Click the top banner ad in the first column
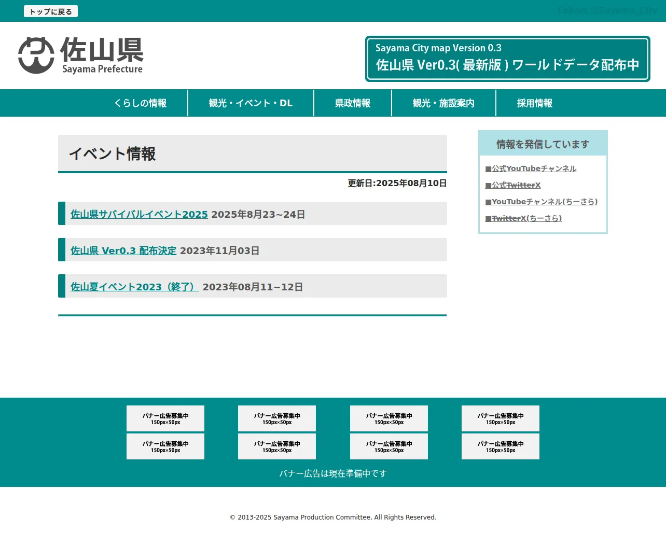This screenshot has width=666, height=547. [x=165, y=418]
